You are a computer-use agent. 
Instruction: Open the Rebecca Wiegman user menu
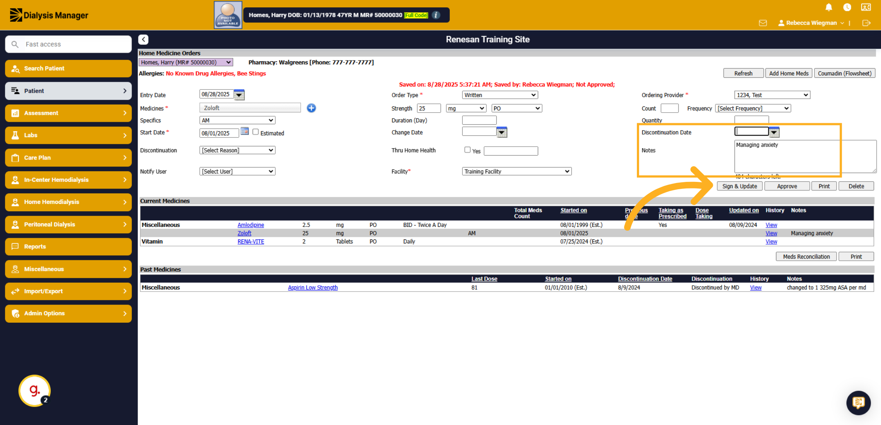coord(811,23)
